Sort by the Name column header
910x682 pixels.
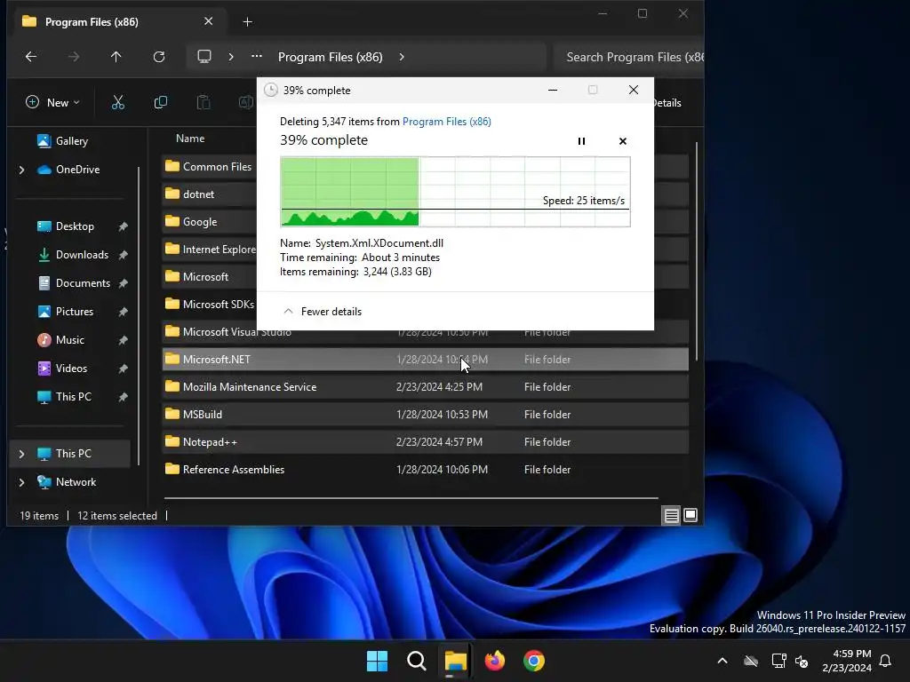190,139
